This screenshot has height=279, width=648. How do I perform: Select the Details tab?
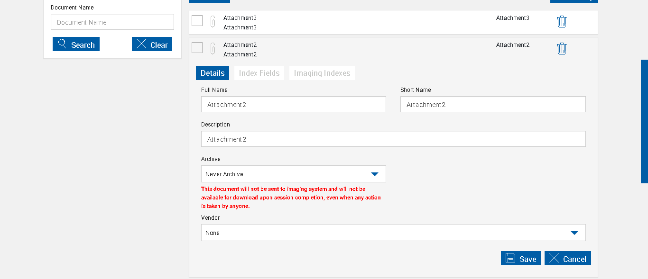coord(213,73)
